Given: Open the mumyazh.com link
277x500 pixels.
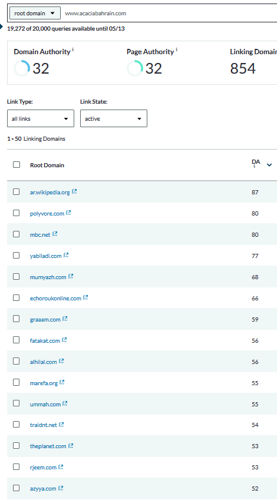Looking at the screenshot, I should (x=48, y=277).
